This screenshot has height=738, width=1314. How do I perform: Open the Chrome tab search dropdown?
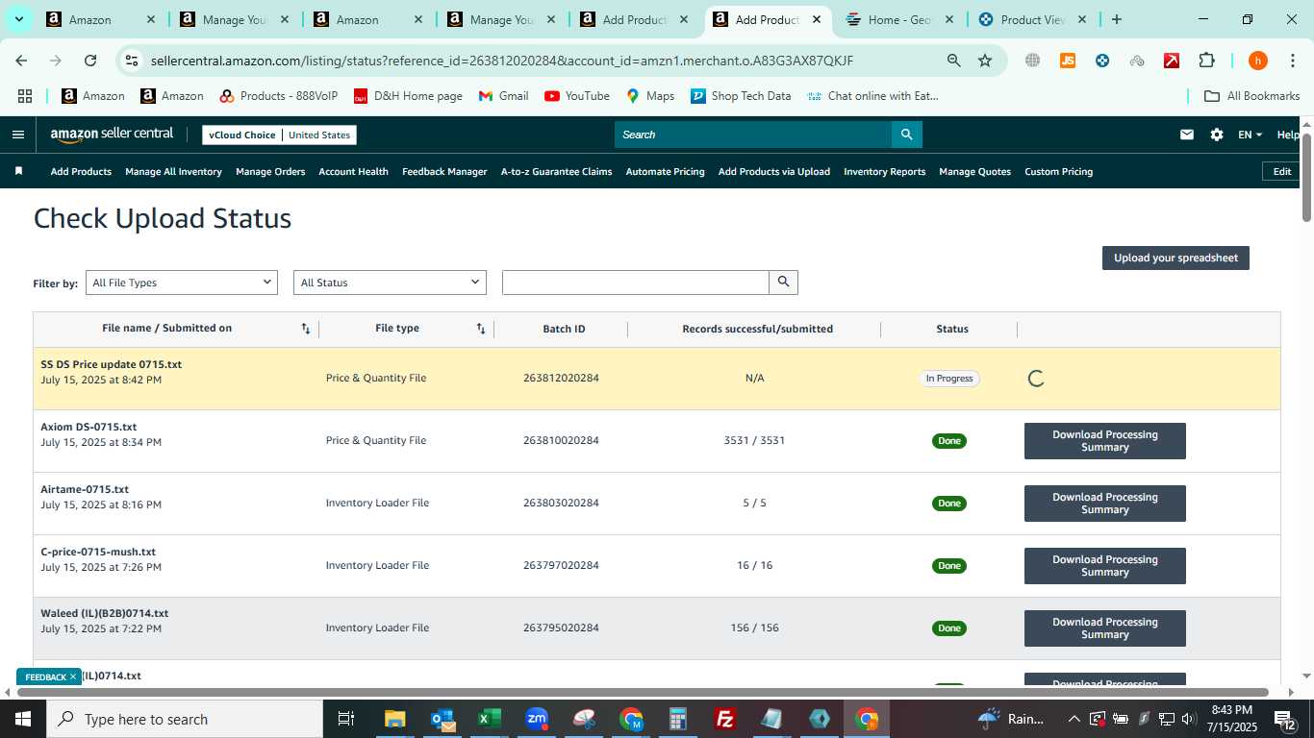tap(19, 19)
